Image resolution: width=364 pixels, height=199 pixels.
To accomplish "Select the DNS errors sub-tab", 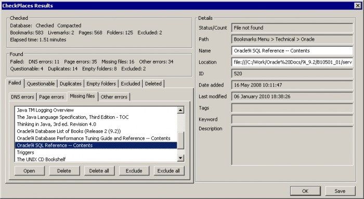I will tap(22, 97).
